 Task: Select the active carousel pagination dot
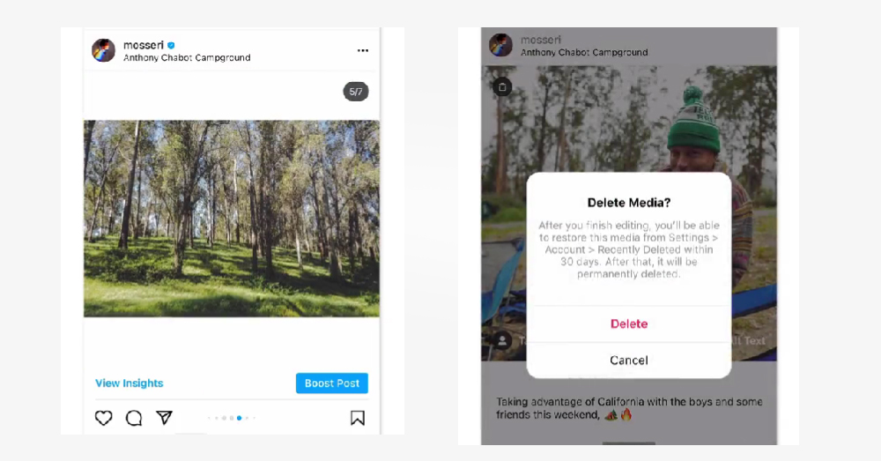coord(240,418)
